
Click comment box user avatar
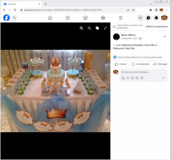[116, 72]
